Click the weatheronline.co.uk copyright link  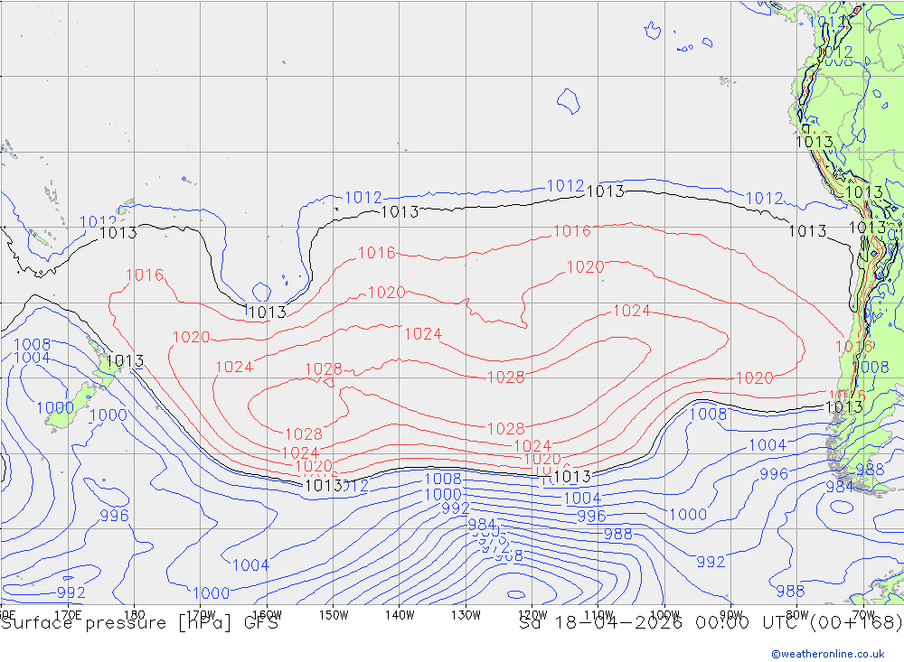pyautogui.click(x=827, y=654)
